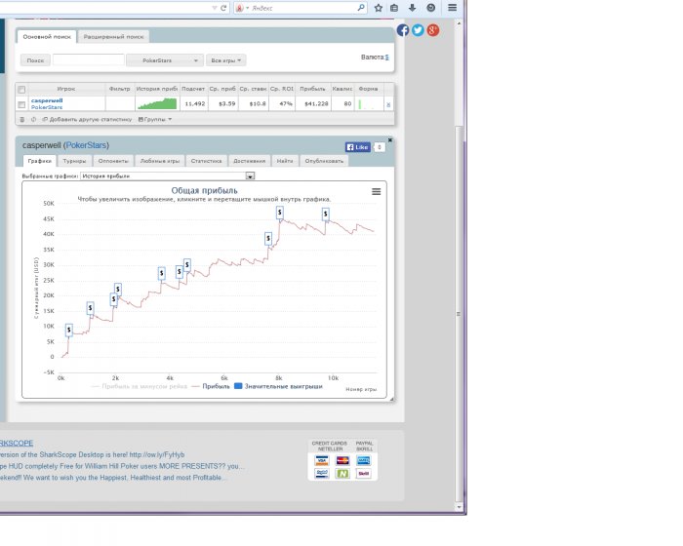Open the 'Статистика' tab

coord(207,161)
